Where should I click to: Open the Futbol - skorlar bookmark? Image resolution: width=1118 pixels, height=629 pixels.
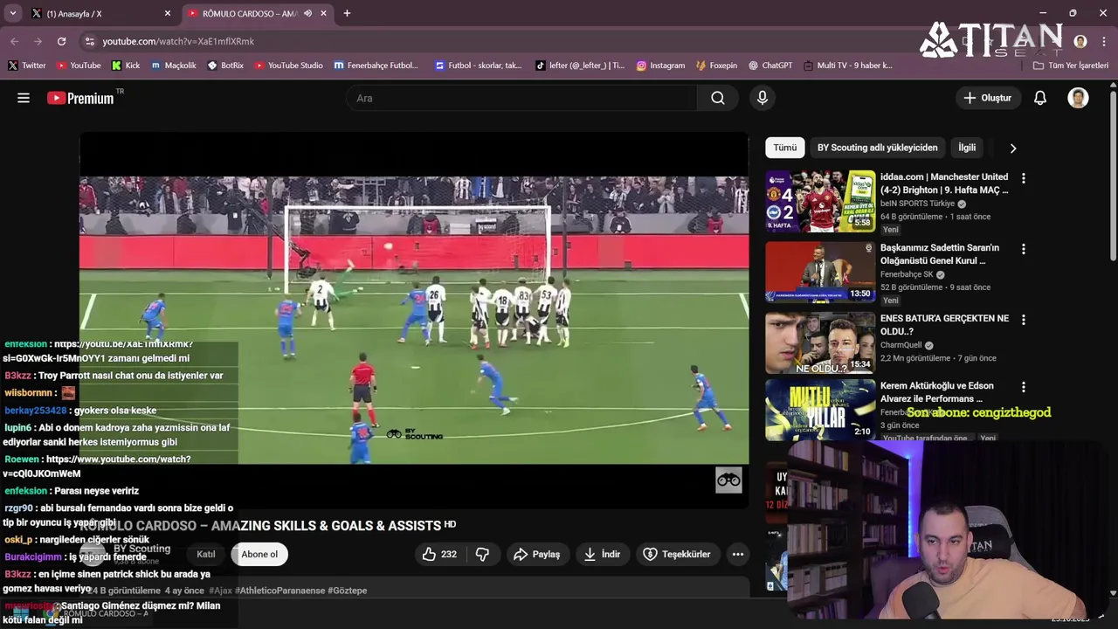(x=478, y=66)
